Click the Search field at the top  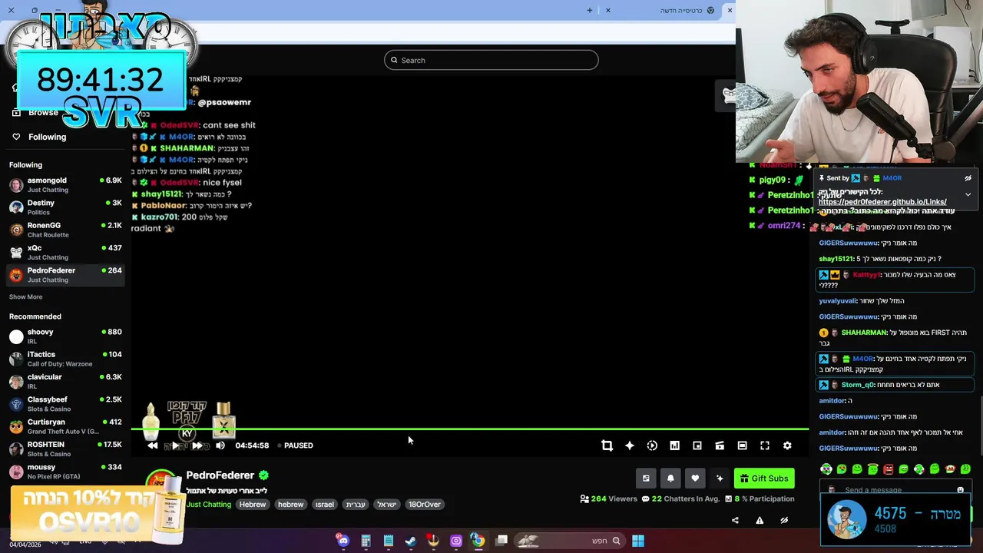[491, 60]
